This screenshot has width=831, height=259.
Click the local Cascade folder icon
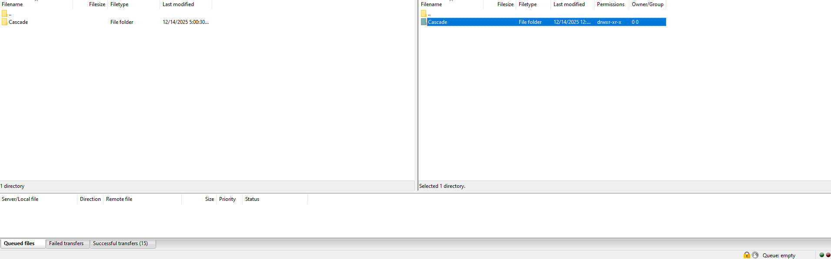click(4, 22)
